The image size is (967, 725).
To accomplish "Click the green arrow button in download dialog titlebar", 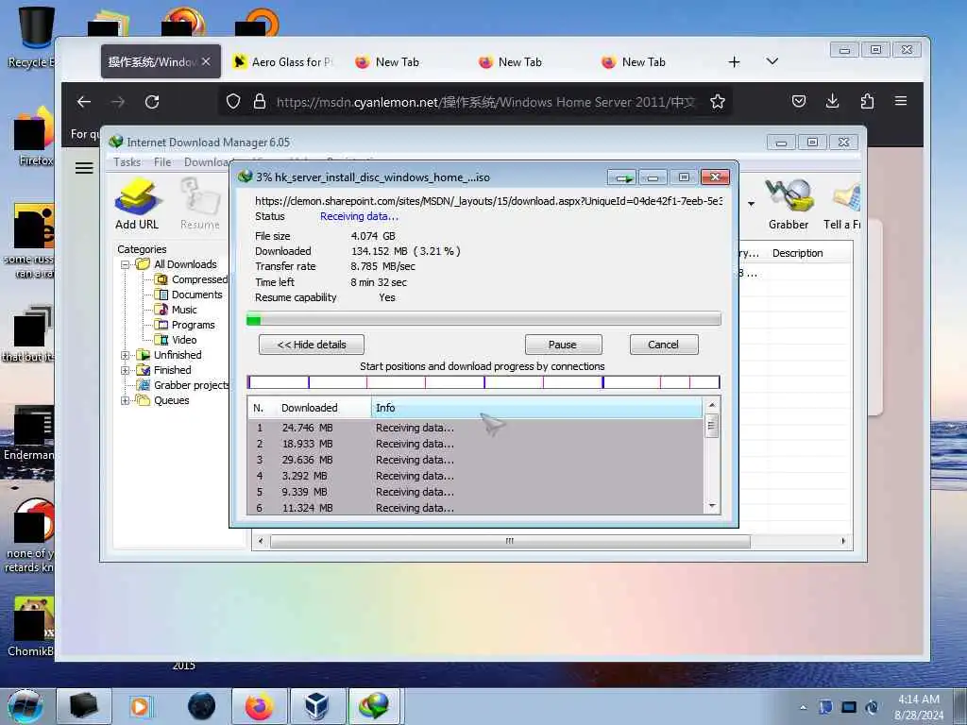I will click(x=621, y=177).
